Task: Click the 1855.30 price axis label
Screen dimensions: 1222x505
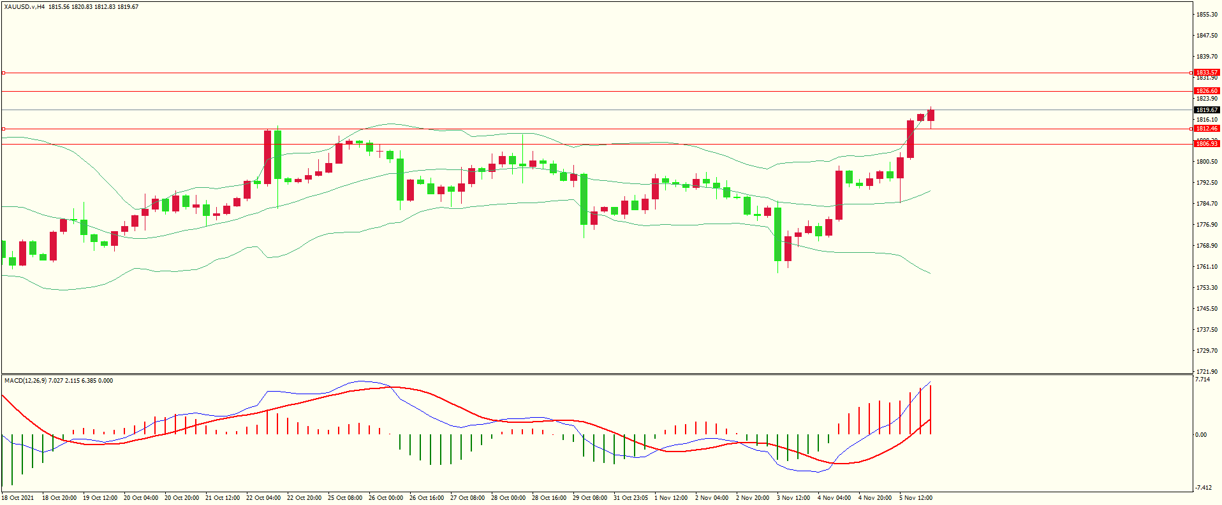Action: (x=1207, y=15)
